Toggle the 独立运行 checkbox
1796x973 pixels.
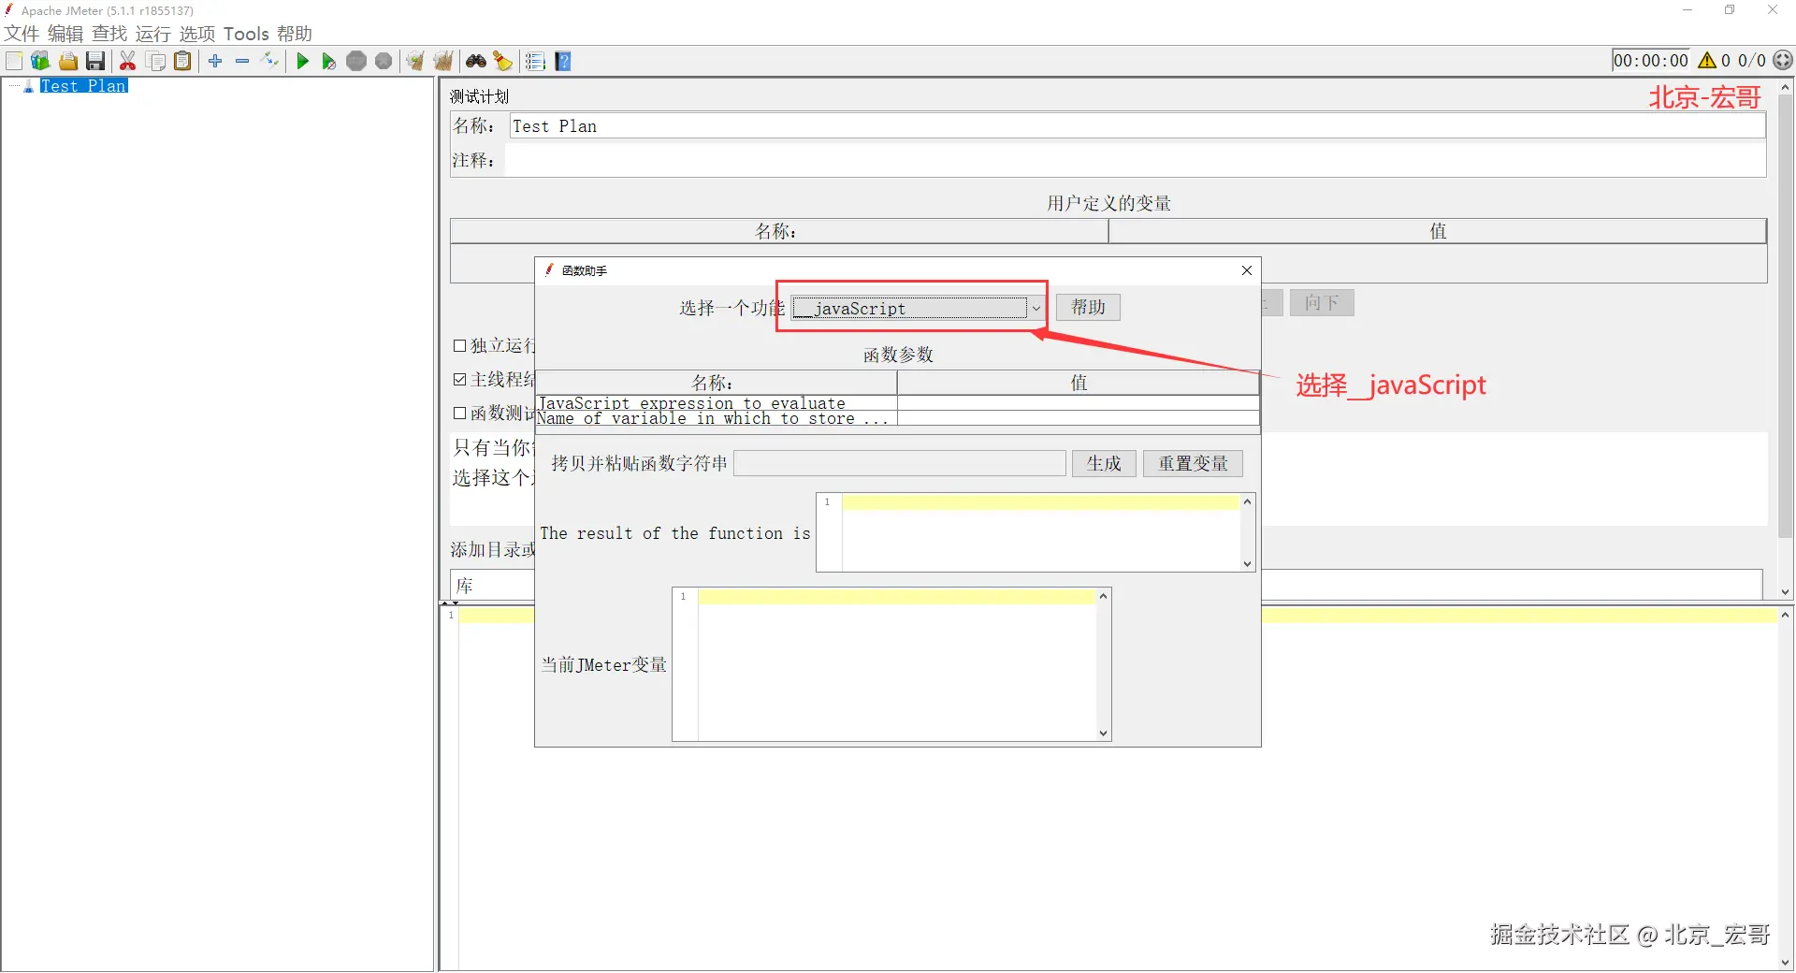click(460, 346)
